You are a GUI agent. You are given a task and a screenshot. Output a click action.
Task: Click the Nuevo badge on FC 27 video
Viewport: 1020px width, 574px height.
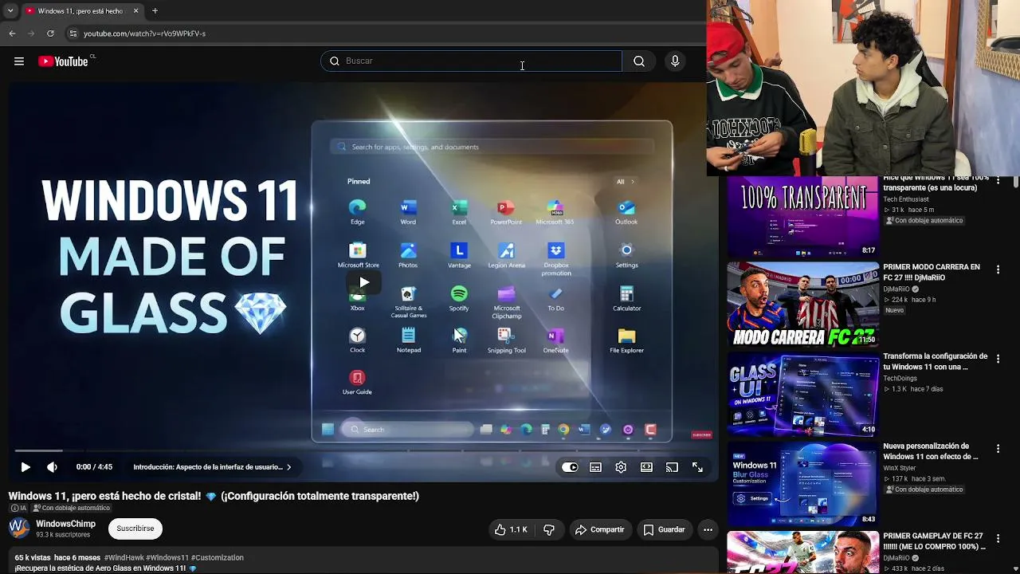click(x=895, y=310)
